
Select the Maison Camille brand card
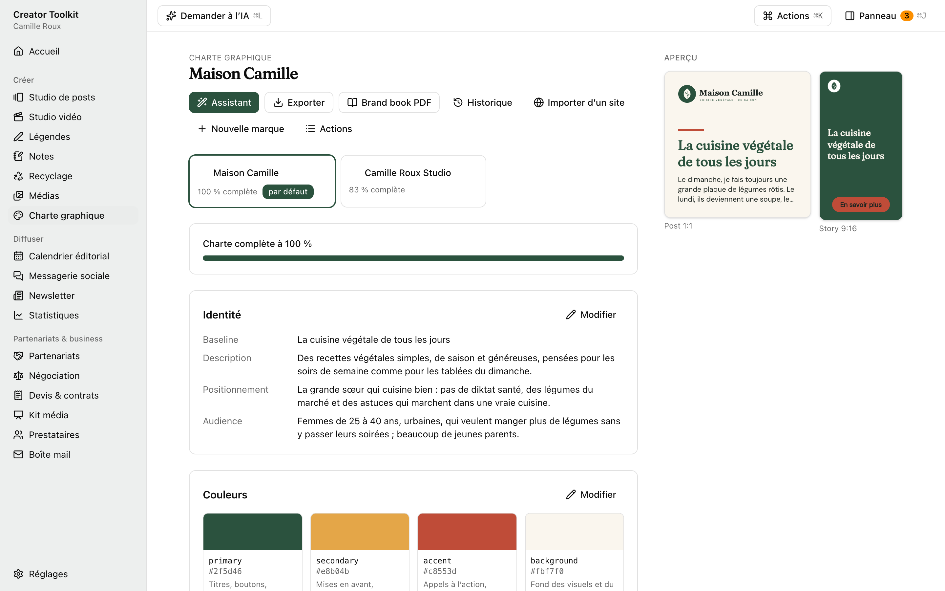pos(262,181)
